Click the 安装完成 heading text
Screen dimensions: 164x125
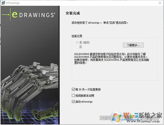73,13
